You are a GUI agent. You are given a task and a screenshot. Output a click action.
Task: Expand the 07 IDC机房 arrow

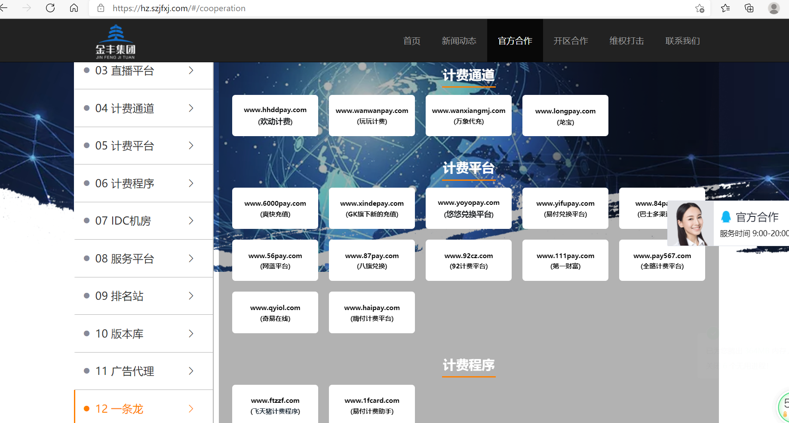tap(191, 221)
